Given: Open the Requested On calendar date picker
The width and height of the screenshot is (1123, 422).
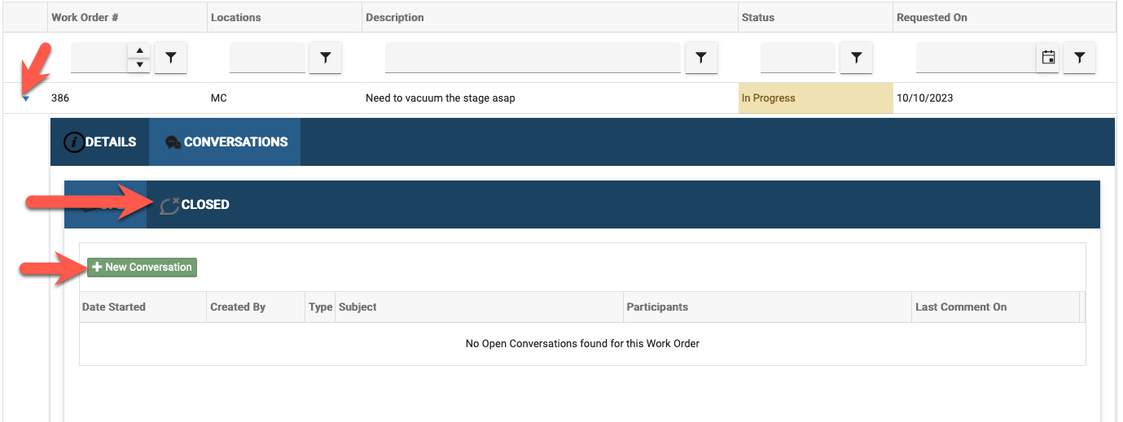Looking at the screenshot, I should pos(1049,58).
